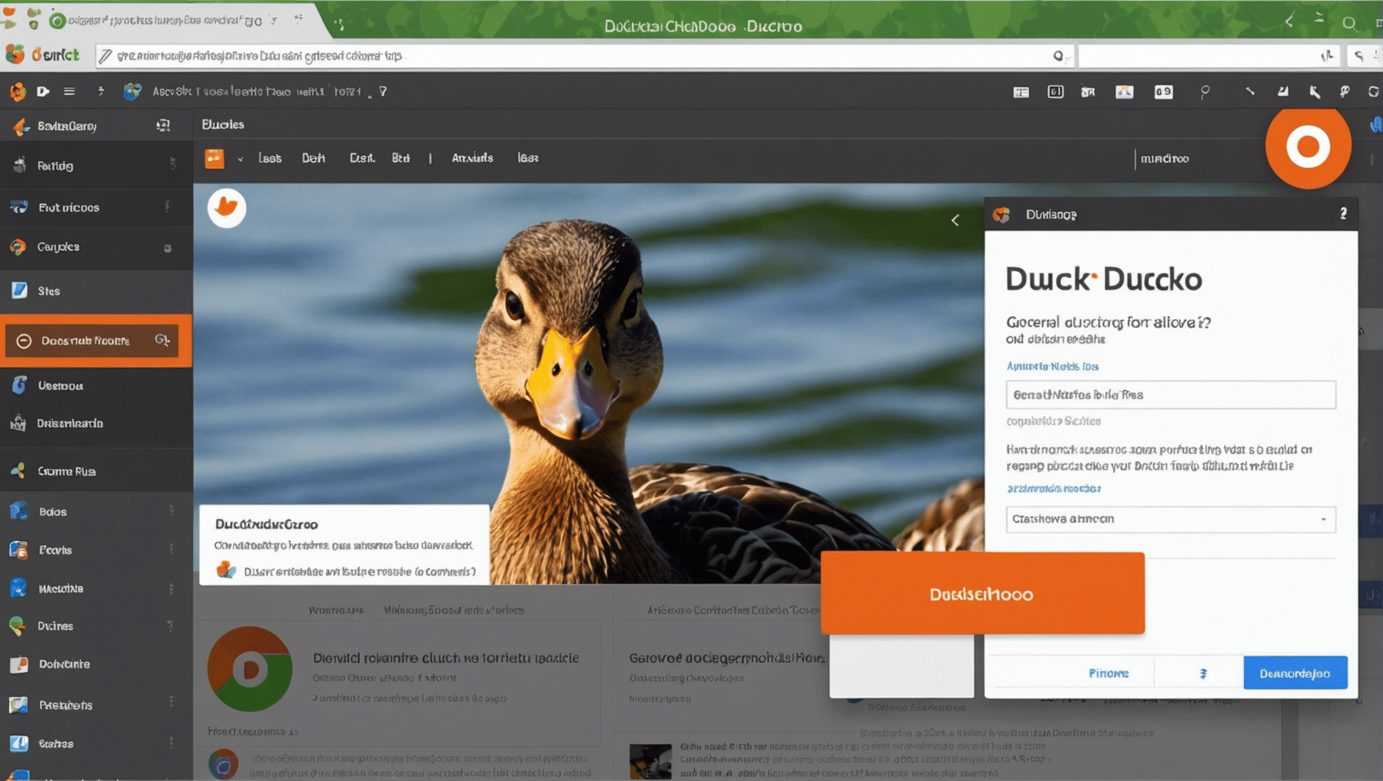Image resolution: width=1383 pixels, height=781 pixels.
Task: Click the big round orange record button
Action: pyautogui.click(x=1308, y=146)
